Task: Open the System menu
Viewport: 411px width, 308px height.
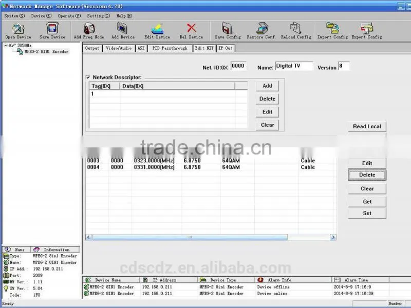Action: pos(14,16)
